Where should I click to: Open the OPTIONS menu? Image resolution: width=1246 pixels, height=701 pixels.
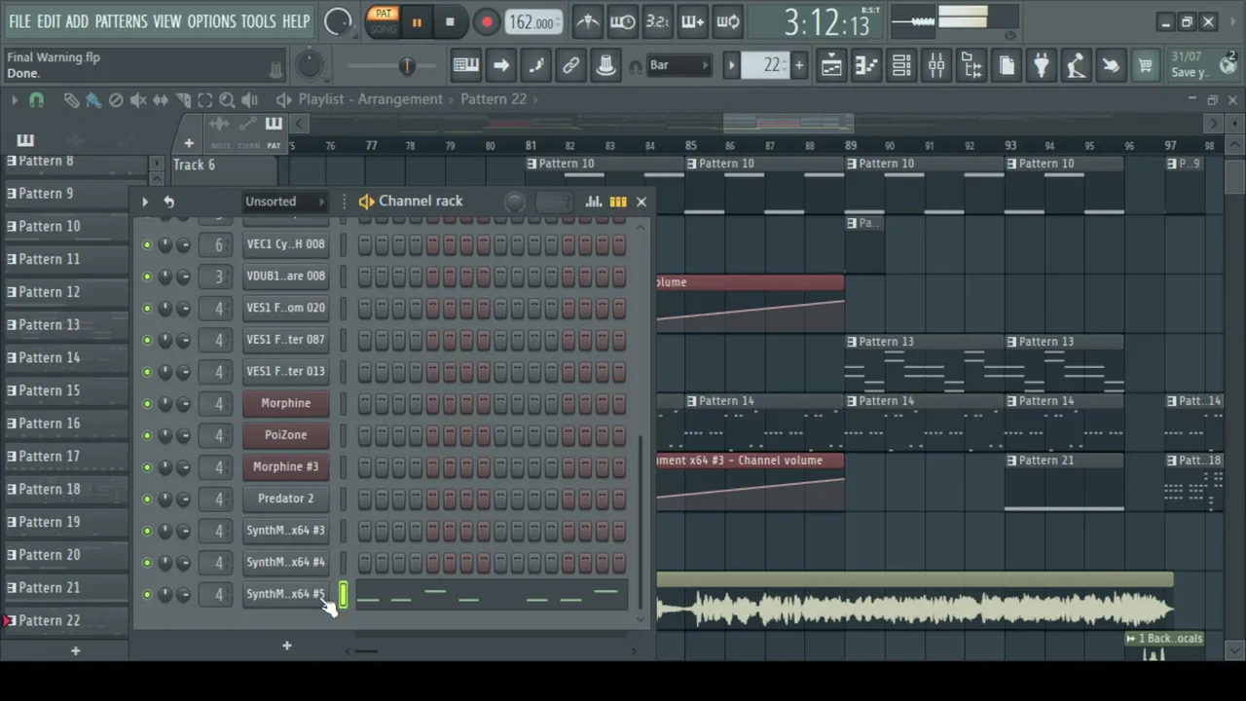coord(211,21)
